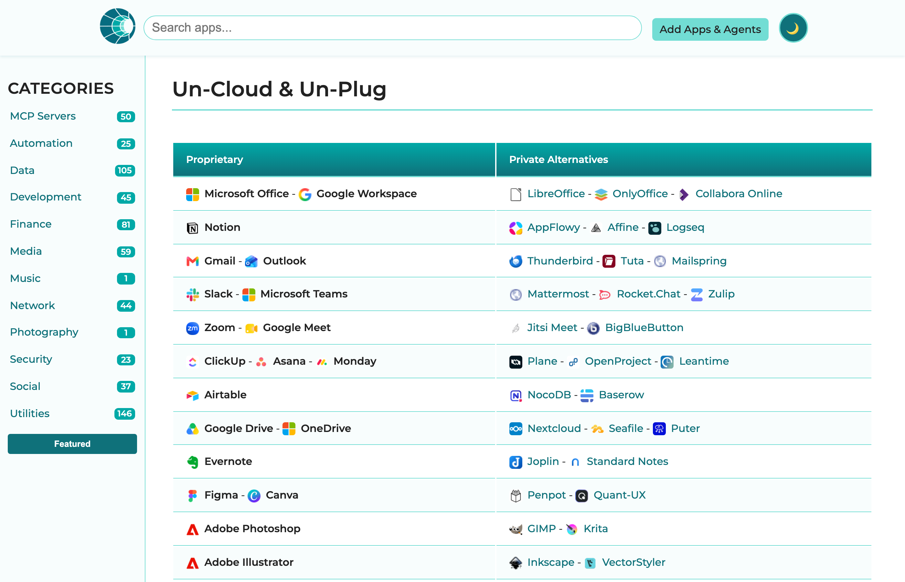
Task: Click the Inkscape icon
Action: tap(516, 563)
